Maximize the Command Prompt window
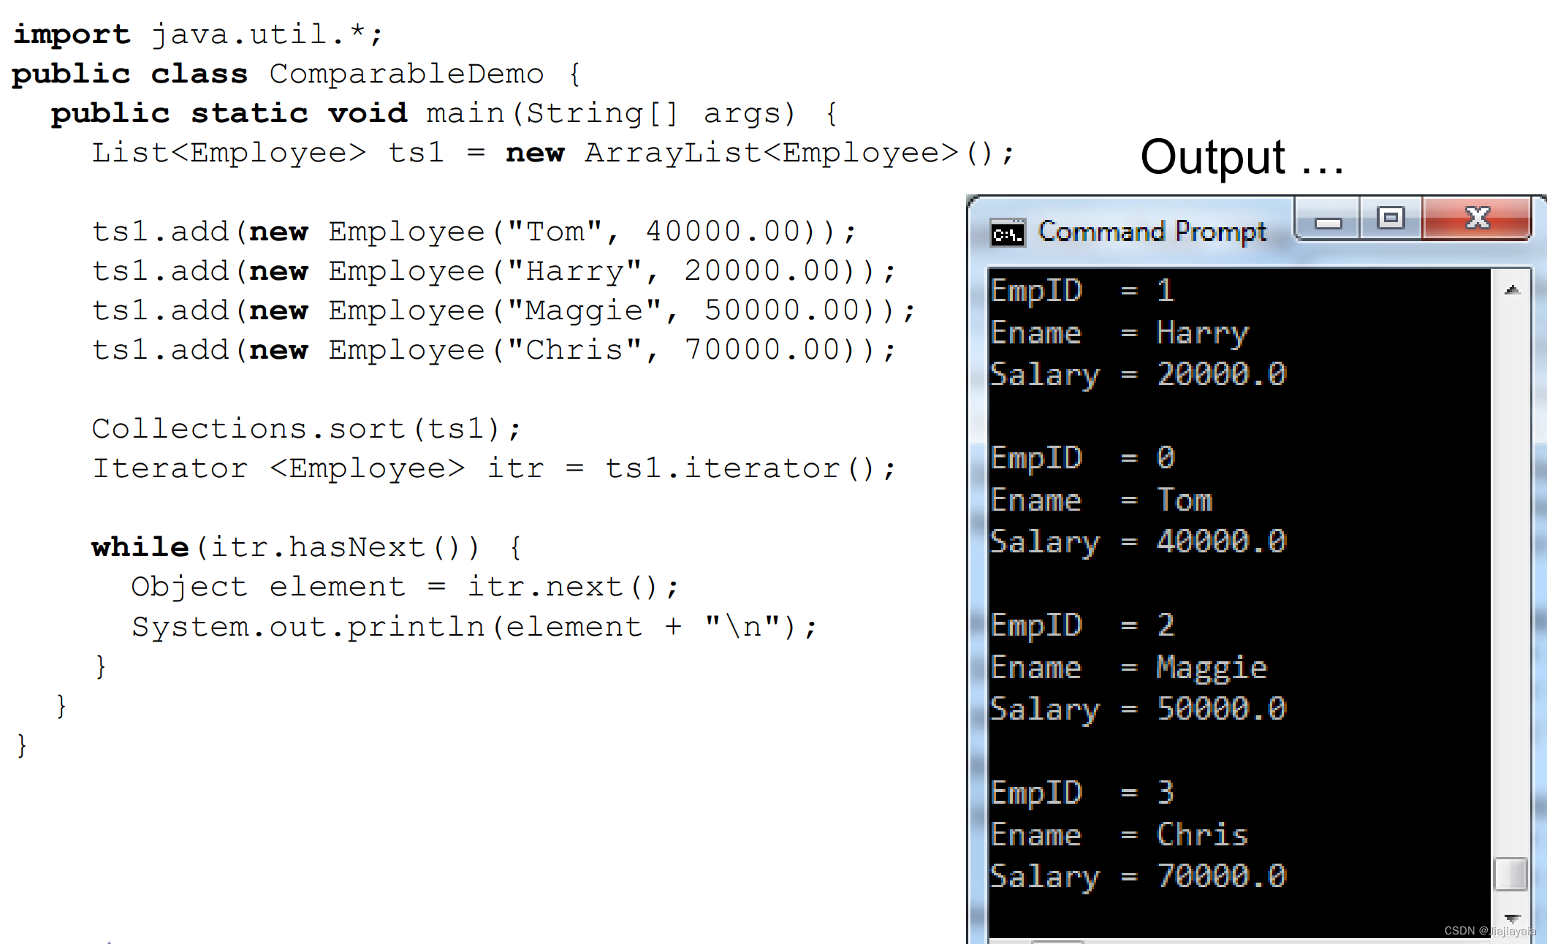This screenshot has height=944, width=1547. click(1391, 218)
